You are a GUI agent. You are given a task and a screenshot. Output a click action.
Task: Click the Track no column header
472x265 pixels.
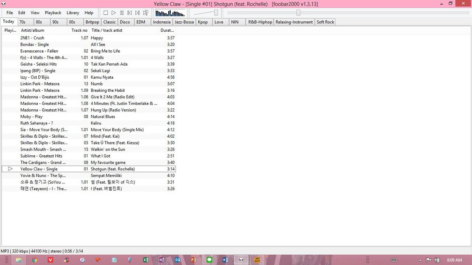pos(79,31)
